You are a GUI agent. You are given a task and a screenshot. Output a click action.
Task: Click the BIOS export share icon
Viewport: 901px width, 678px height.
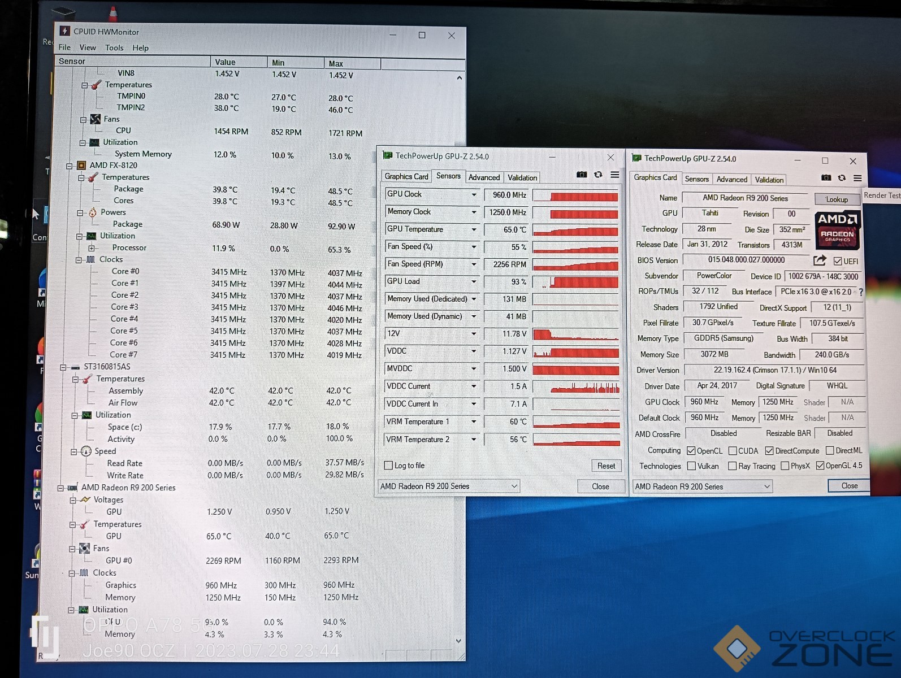820,260
